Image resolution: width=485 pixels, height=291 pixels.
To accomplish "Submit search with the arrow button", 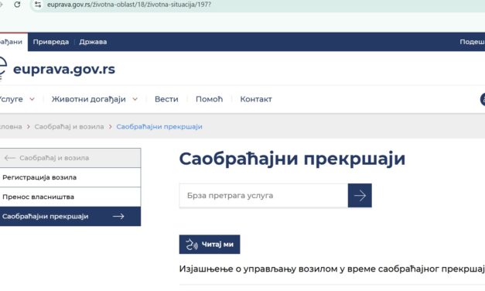I will (x=360, y=196).
